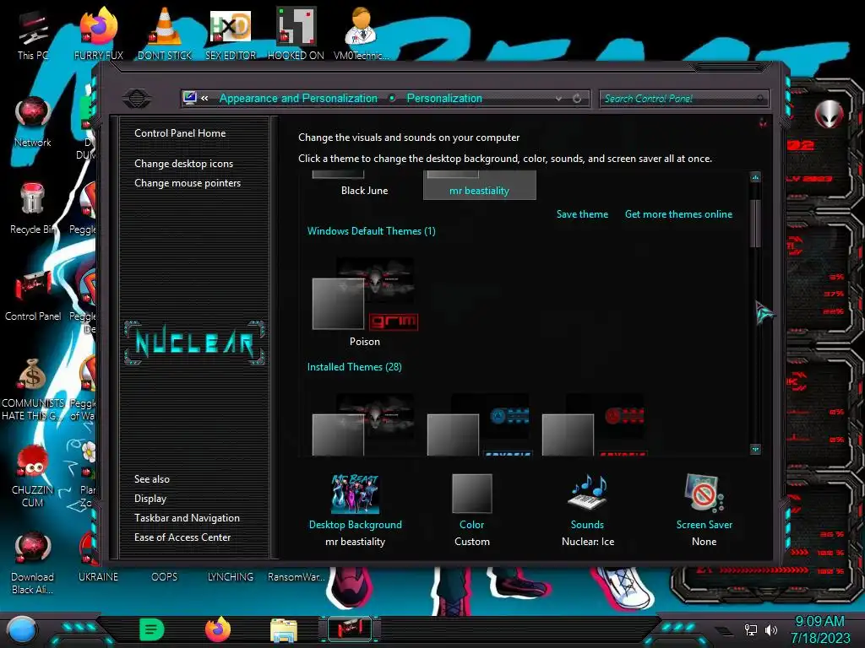The image size is (865, 648).
Task: Go to Appearance and Personalization breadcrumb
Action: pyautogui.click(x=298, y=98)
